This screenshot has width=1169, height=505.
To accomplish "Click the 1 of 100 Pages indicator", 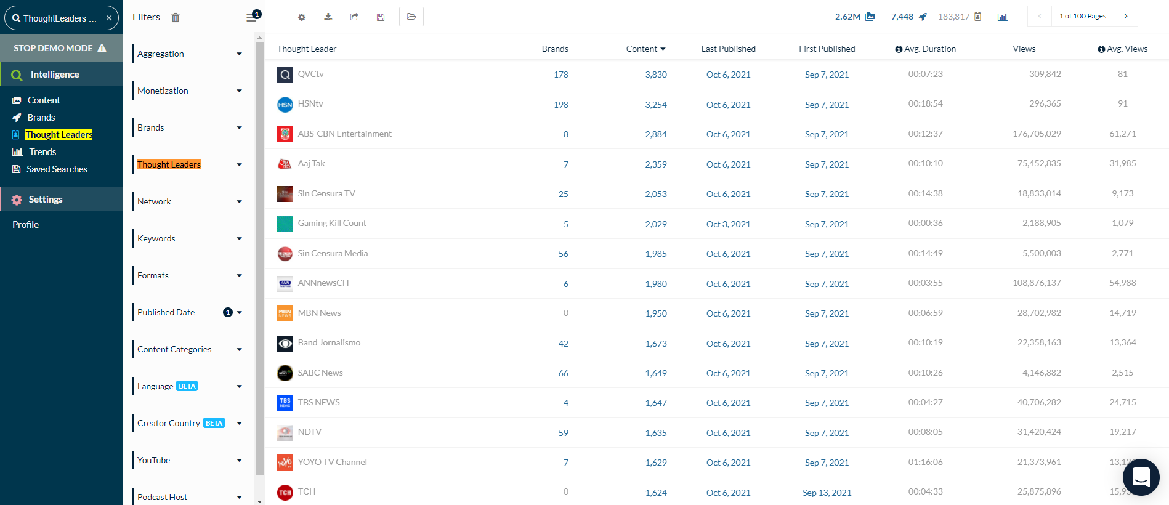I will [x=1083, y=17].
